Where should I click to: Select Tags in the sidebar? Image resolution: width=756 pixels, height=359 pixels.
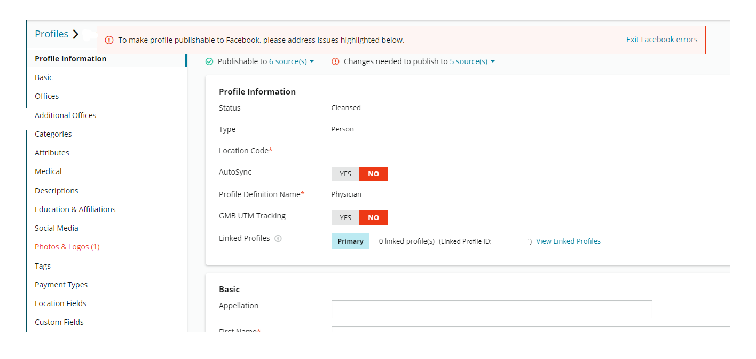[43, 266]
